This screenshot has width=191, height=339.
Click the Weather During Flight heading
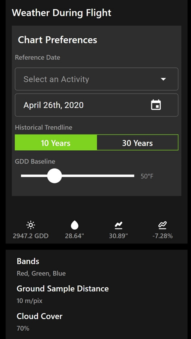pos(62,13)
